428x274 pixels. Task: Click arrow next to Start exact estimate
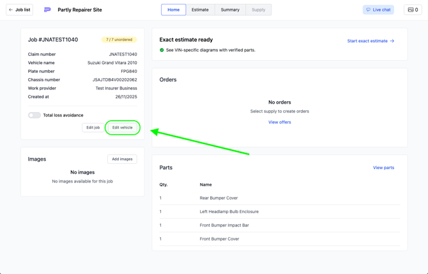click(392, 41)
